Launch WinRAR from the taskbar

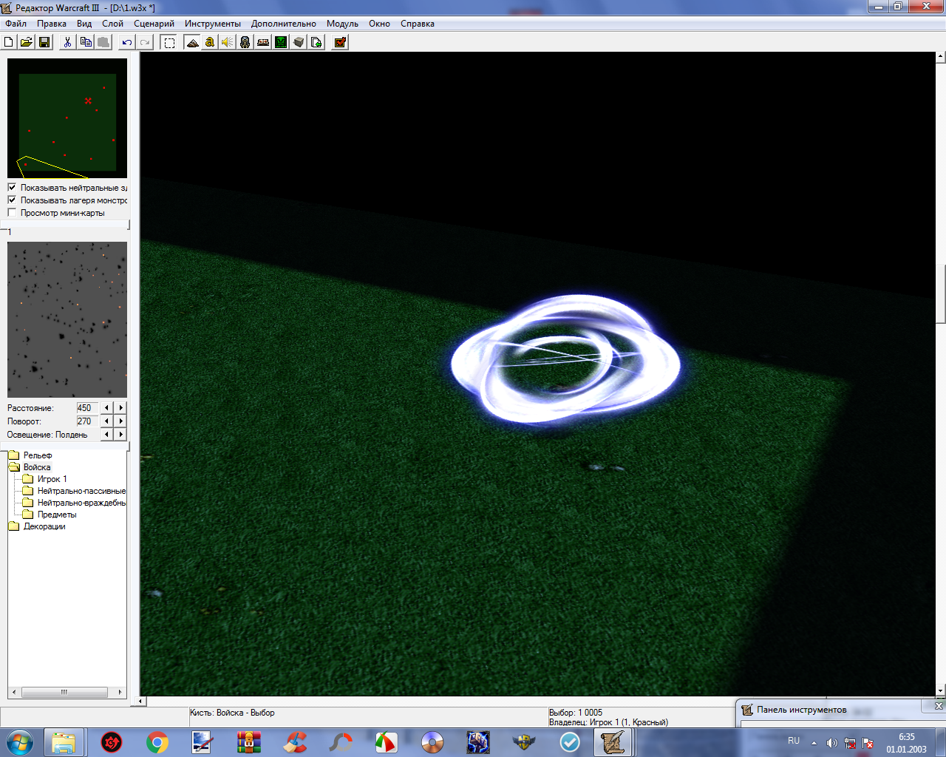tap(248, 742)
